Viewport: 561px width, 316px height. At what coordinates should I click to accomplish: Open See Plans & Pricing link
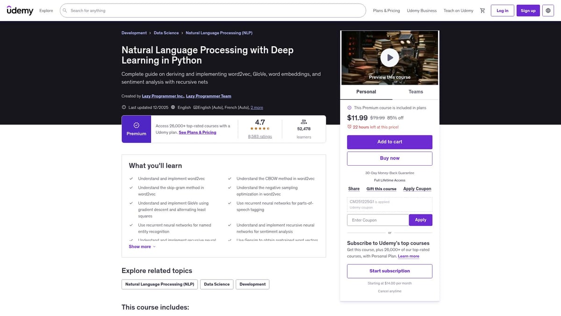point(197,132)
